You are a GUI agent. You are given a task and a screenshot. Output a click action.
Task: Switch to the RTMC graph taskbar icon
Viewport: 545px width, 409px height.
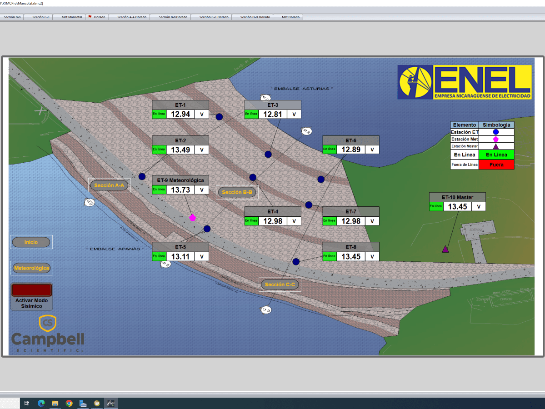pyautogui.click(x=110, y=403)
